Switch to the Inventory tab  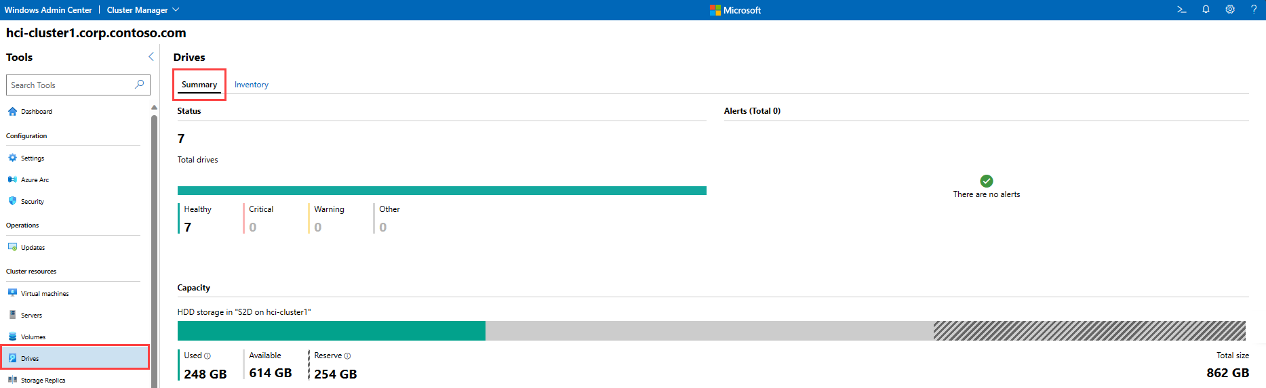coord(252,85)
